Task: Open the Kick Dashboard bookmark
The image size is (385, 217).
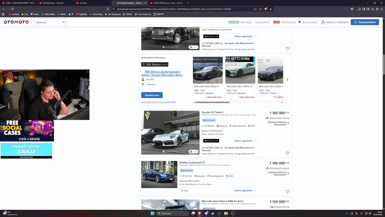Action: click(113, 14)
